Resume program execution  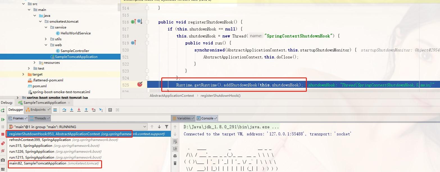coord(3,119)
